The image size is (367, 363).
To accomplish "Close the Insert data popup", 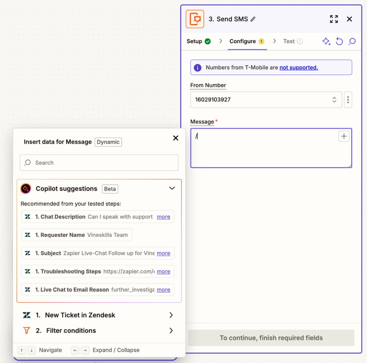I will click(x=176, y=138).
